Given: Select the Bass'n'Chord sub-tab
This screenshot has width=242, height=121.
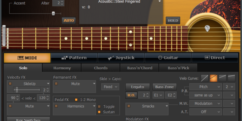Looking at the screenshot, I should (139, 68).
